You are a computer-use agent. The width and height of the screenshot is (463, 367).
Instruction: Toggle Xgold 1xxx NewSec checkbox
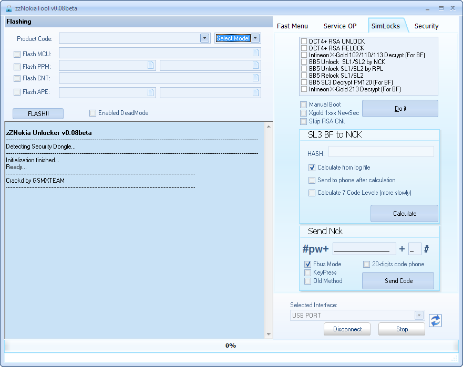(303, 113)
